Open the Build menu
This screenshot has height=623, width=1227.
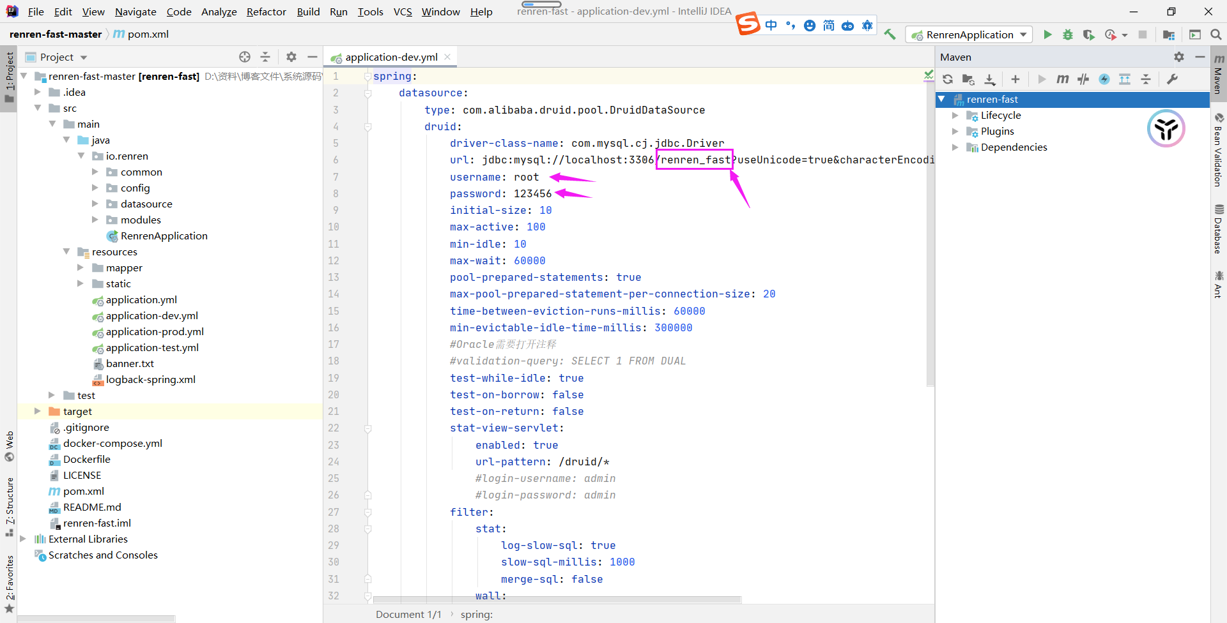click(308, 11)
